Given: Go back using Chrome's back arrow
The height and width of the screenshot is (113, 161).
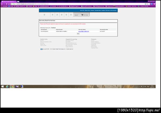Looking at the screenshot, I should tap(2, 4).
